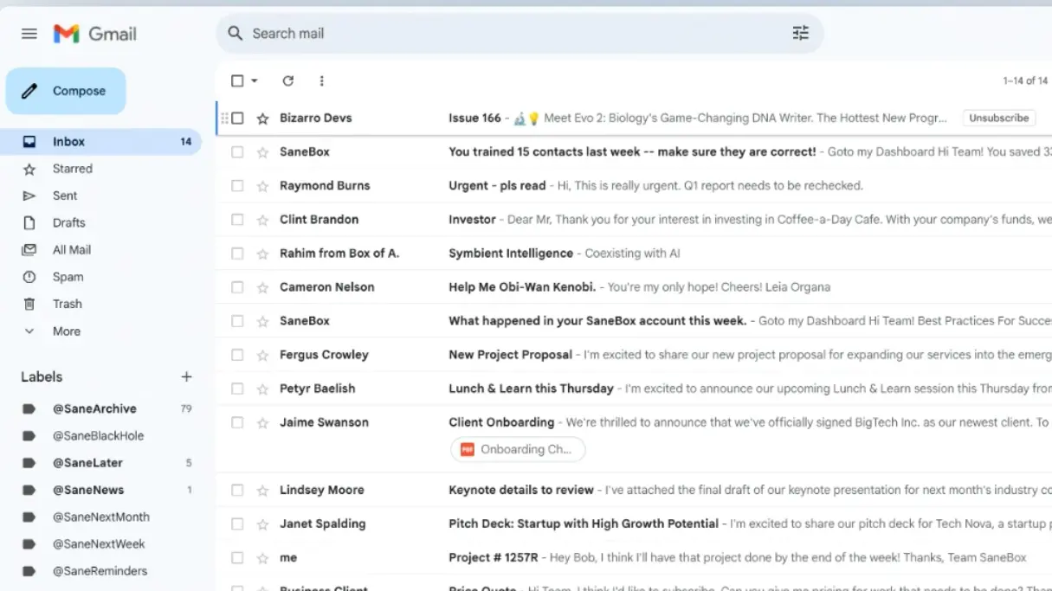This screenshot has width=1052, height=591.
Task: Refresh the inbox
Action: tap(288, 80)
